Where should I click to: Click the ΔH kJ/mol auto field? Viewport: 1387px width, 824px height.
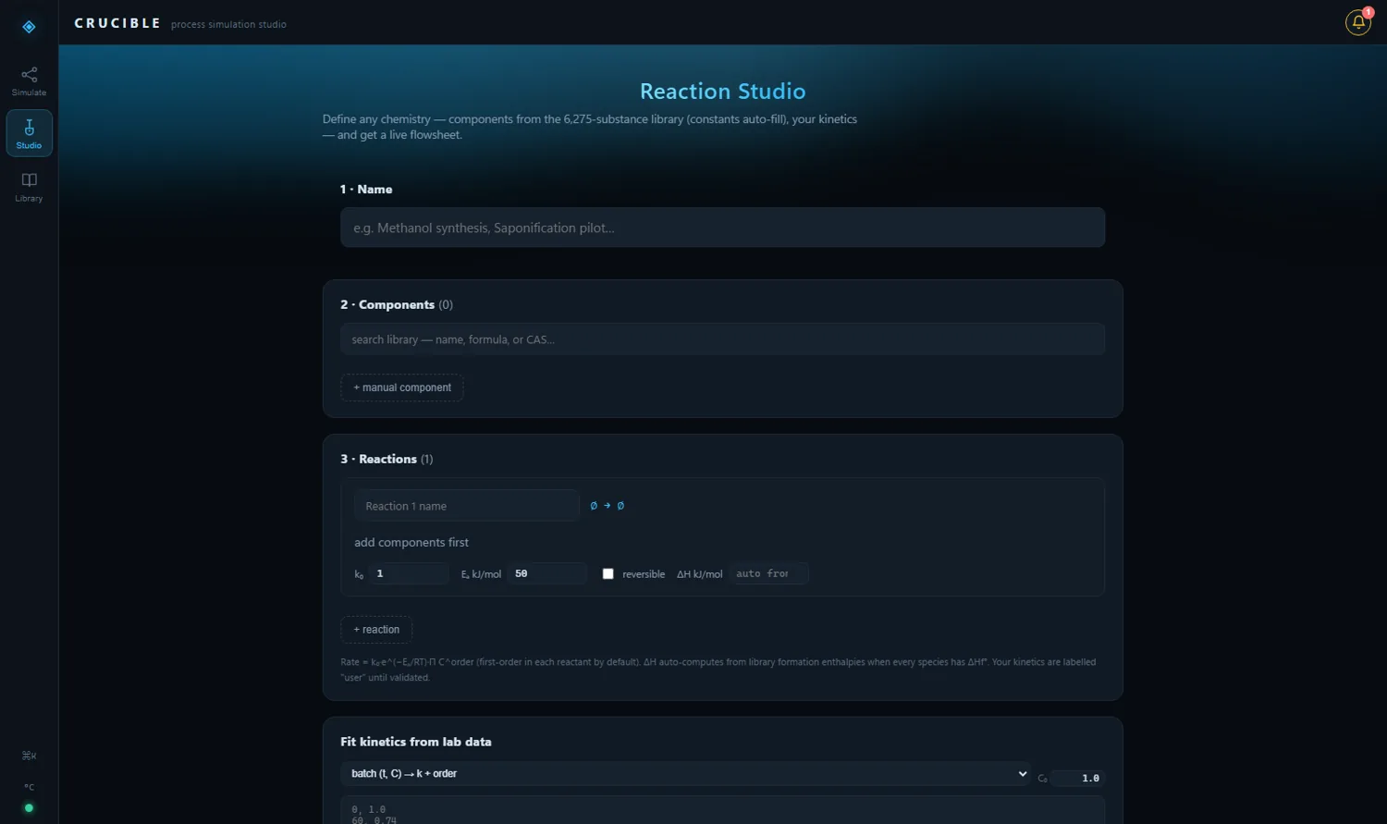pos(768,573)
